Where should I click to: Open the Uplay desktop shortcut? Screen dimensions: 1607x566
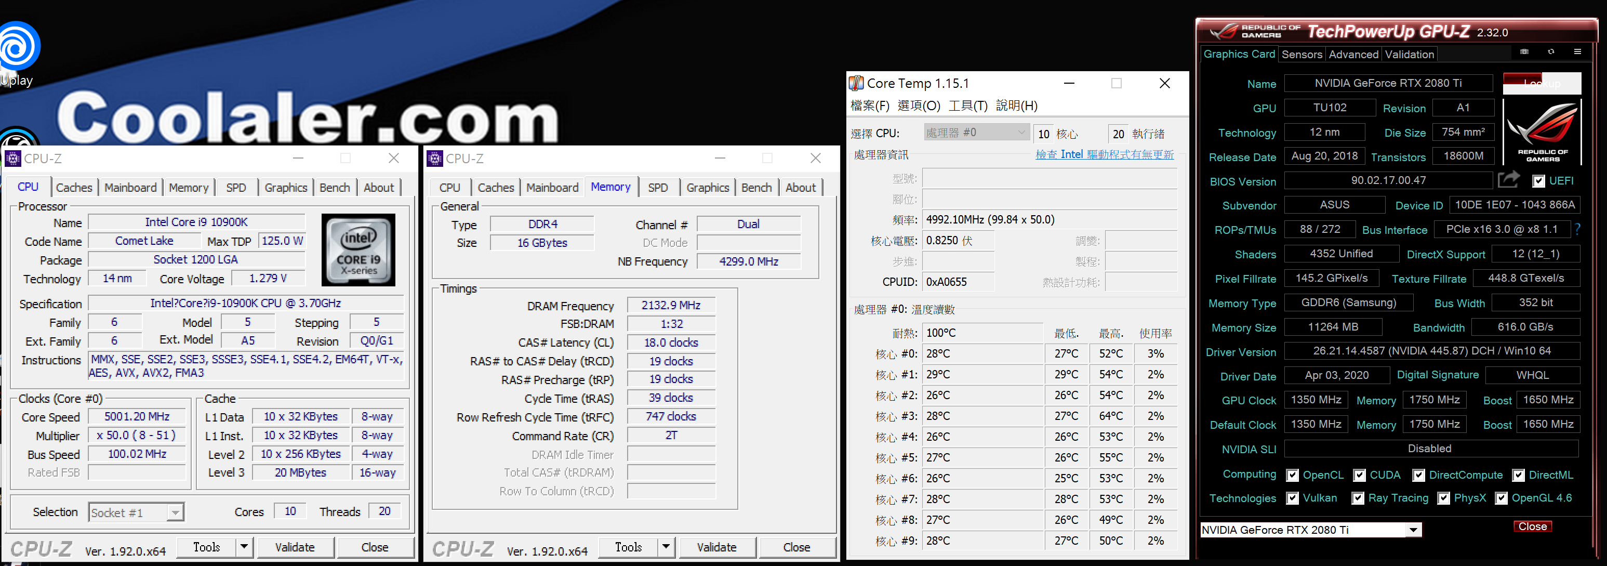(x=19, y=54)
